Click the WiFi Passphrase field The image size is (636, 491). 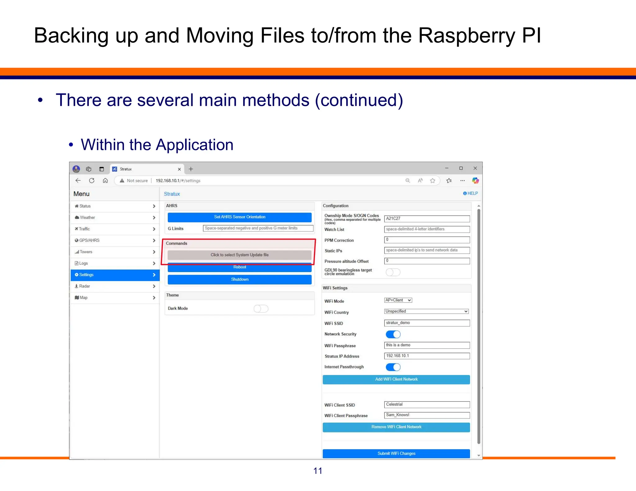click(427, 345)
